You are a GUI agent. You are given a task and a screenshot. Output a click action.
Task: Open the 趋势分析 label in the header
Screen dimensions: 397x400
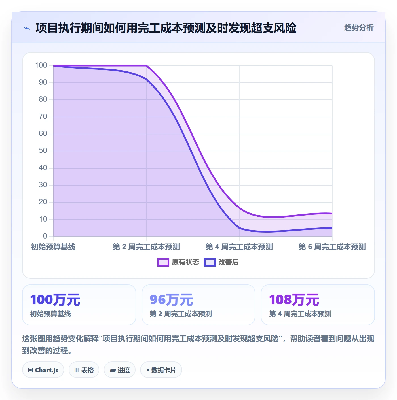[359, 28]
